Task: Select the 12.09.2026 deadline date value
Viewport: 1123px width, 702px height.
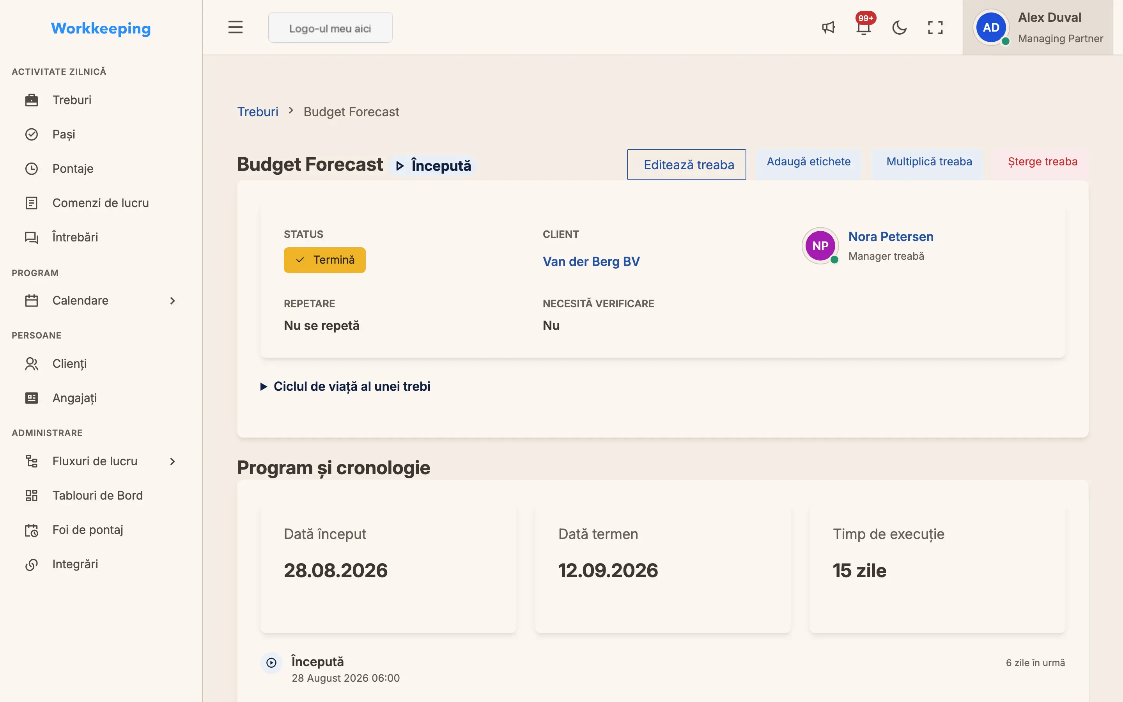Action: click(x=608, y=570)
